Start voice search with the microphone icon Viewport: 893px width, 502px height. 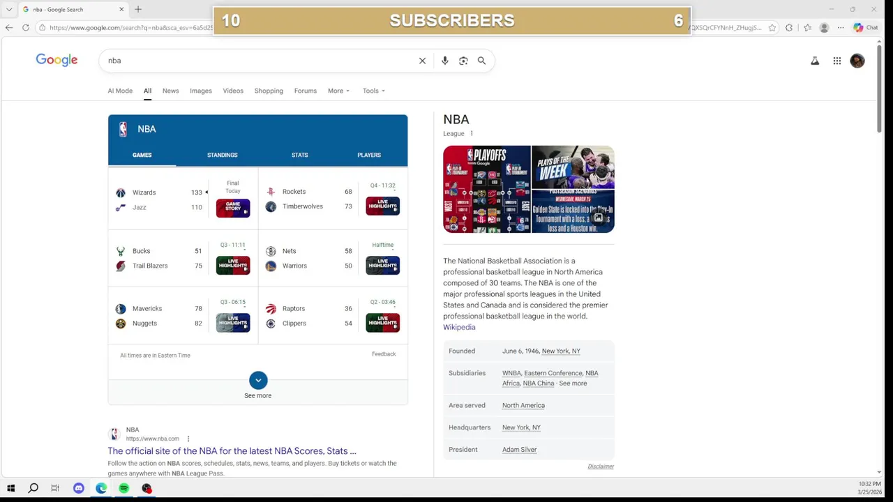click(x=444, y=61)
